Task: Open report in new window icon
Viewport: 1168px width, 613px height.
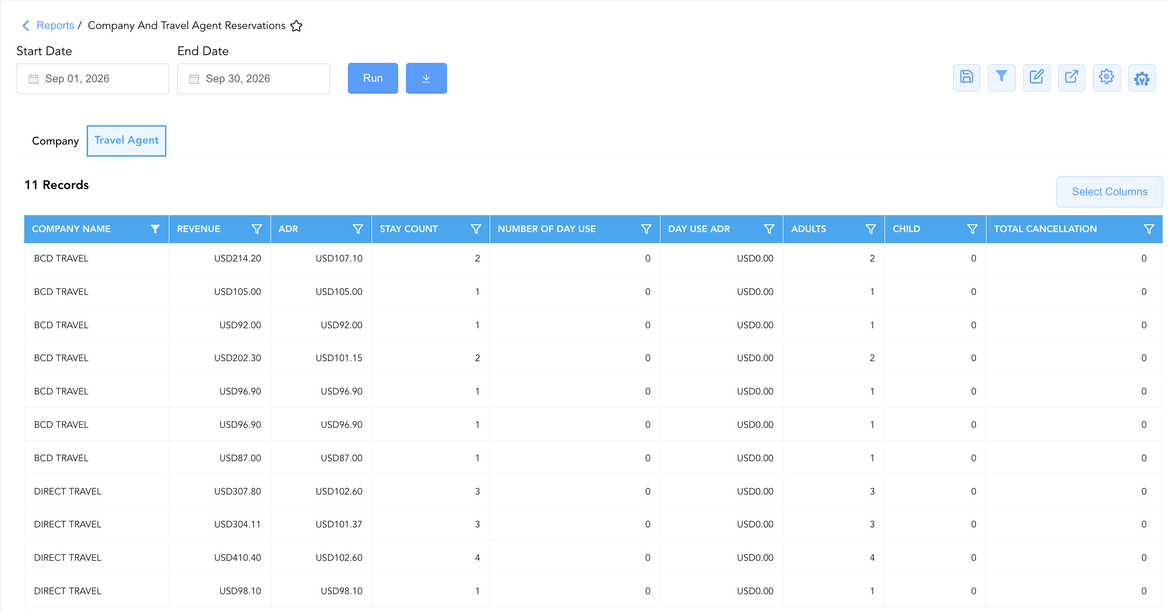Action: coord(1072,77)
